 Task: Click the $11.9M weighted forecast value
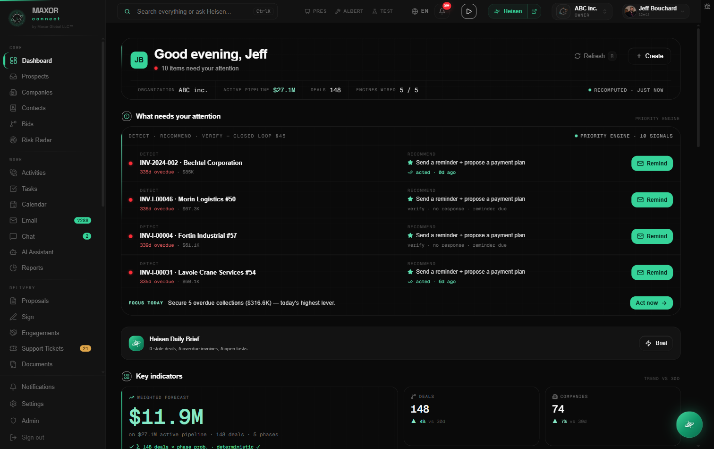click(166, 417)
